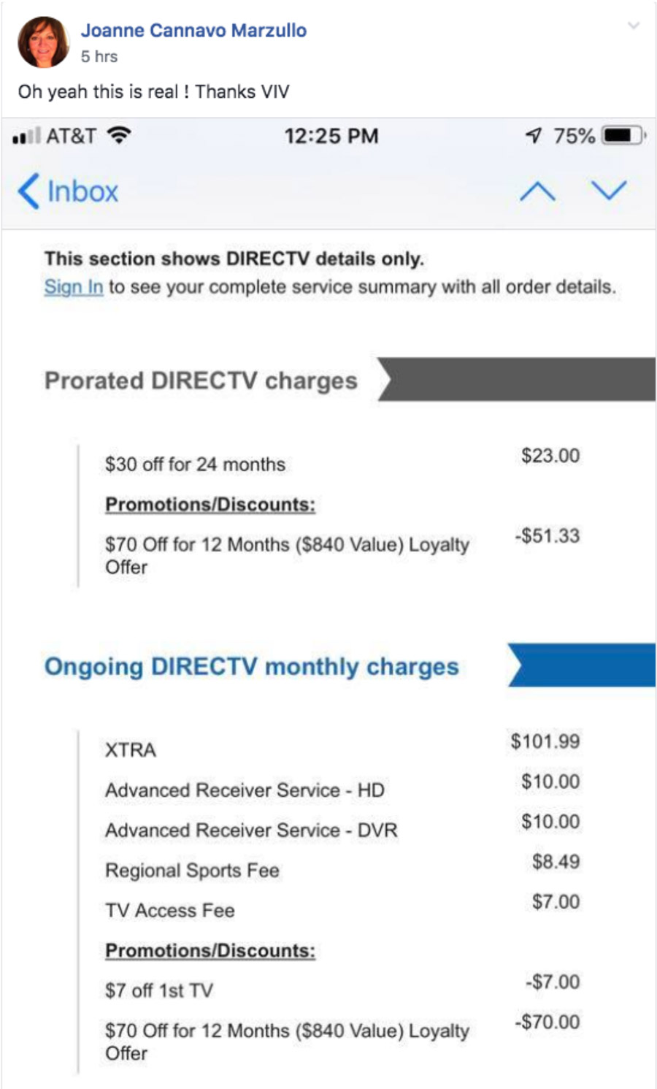Tap the location services arrow icon
The image size is (657, 1089).
[534, 135]
